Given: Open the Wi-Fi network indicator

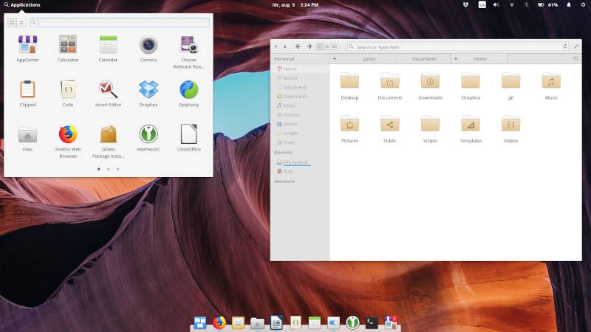Looking at the screenshot, I should click(x=511, y=5).
